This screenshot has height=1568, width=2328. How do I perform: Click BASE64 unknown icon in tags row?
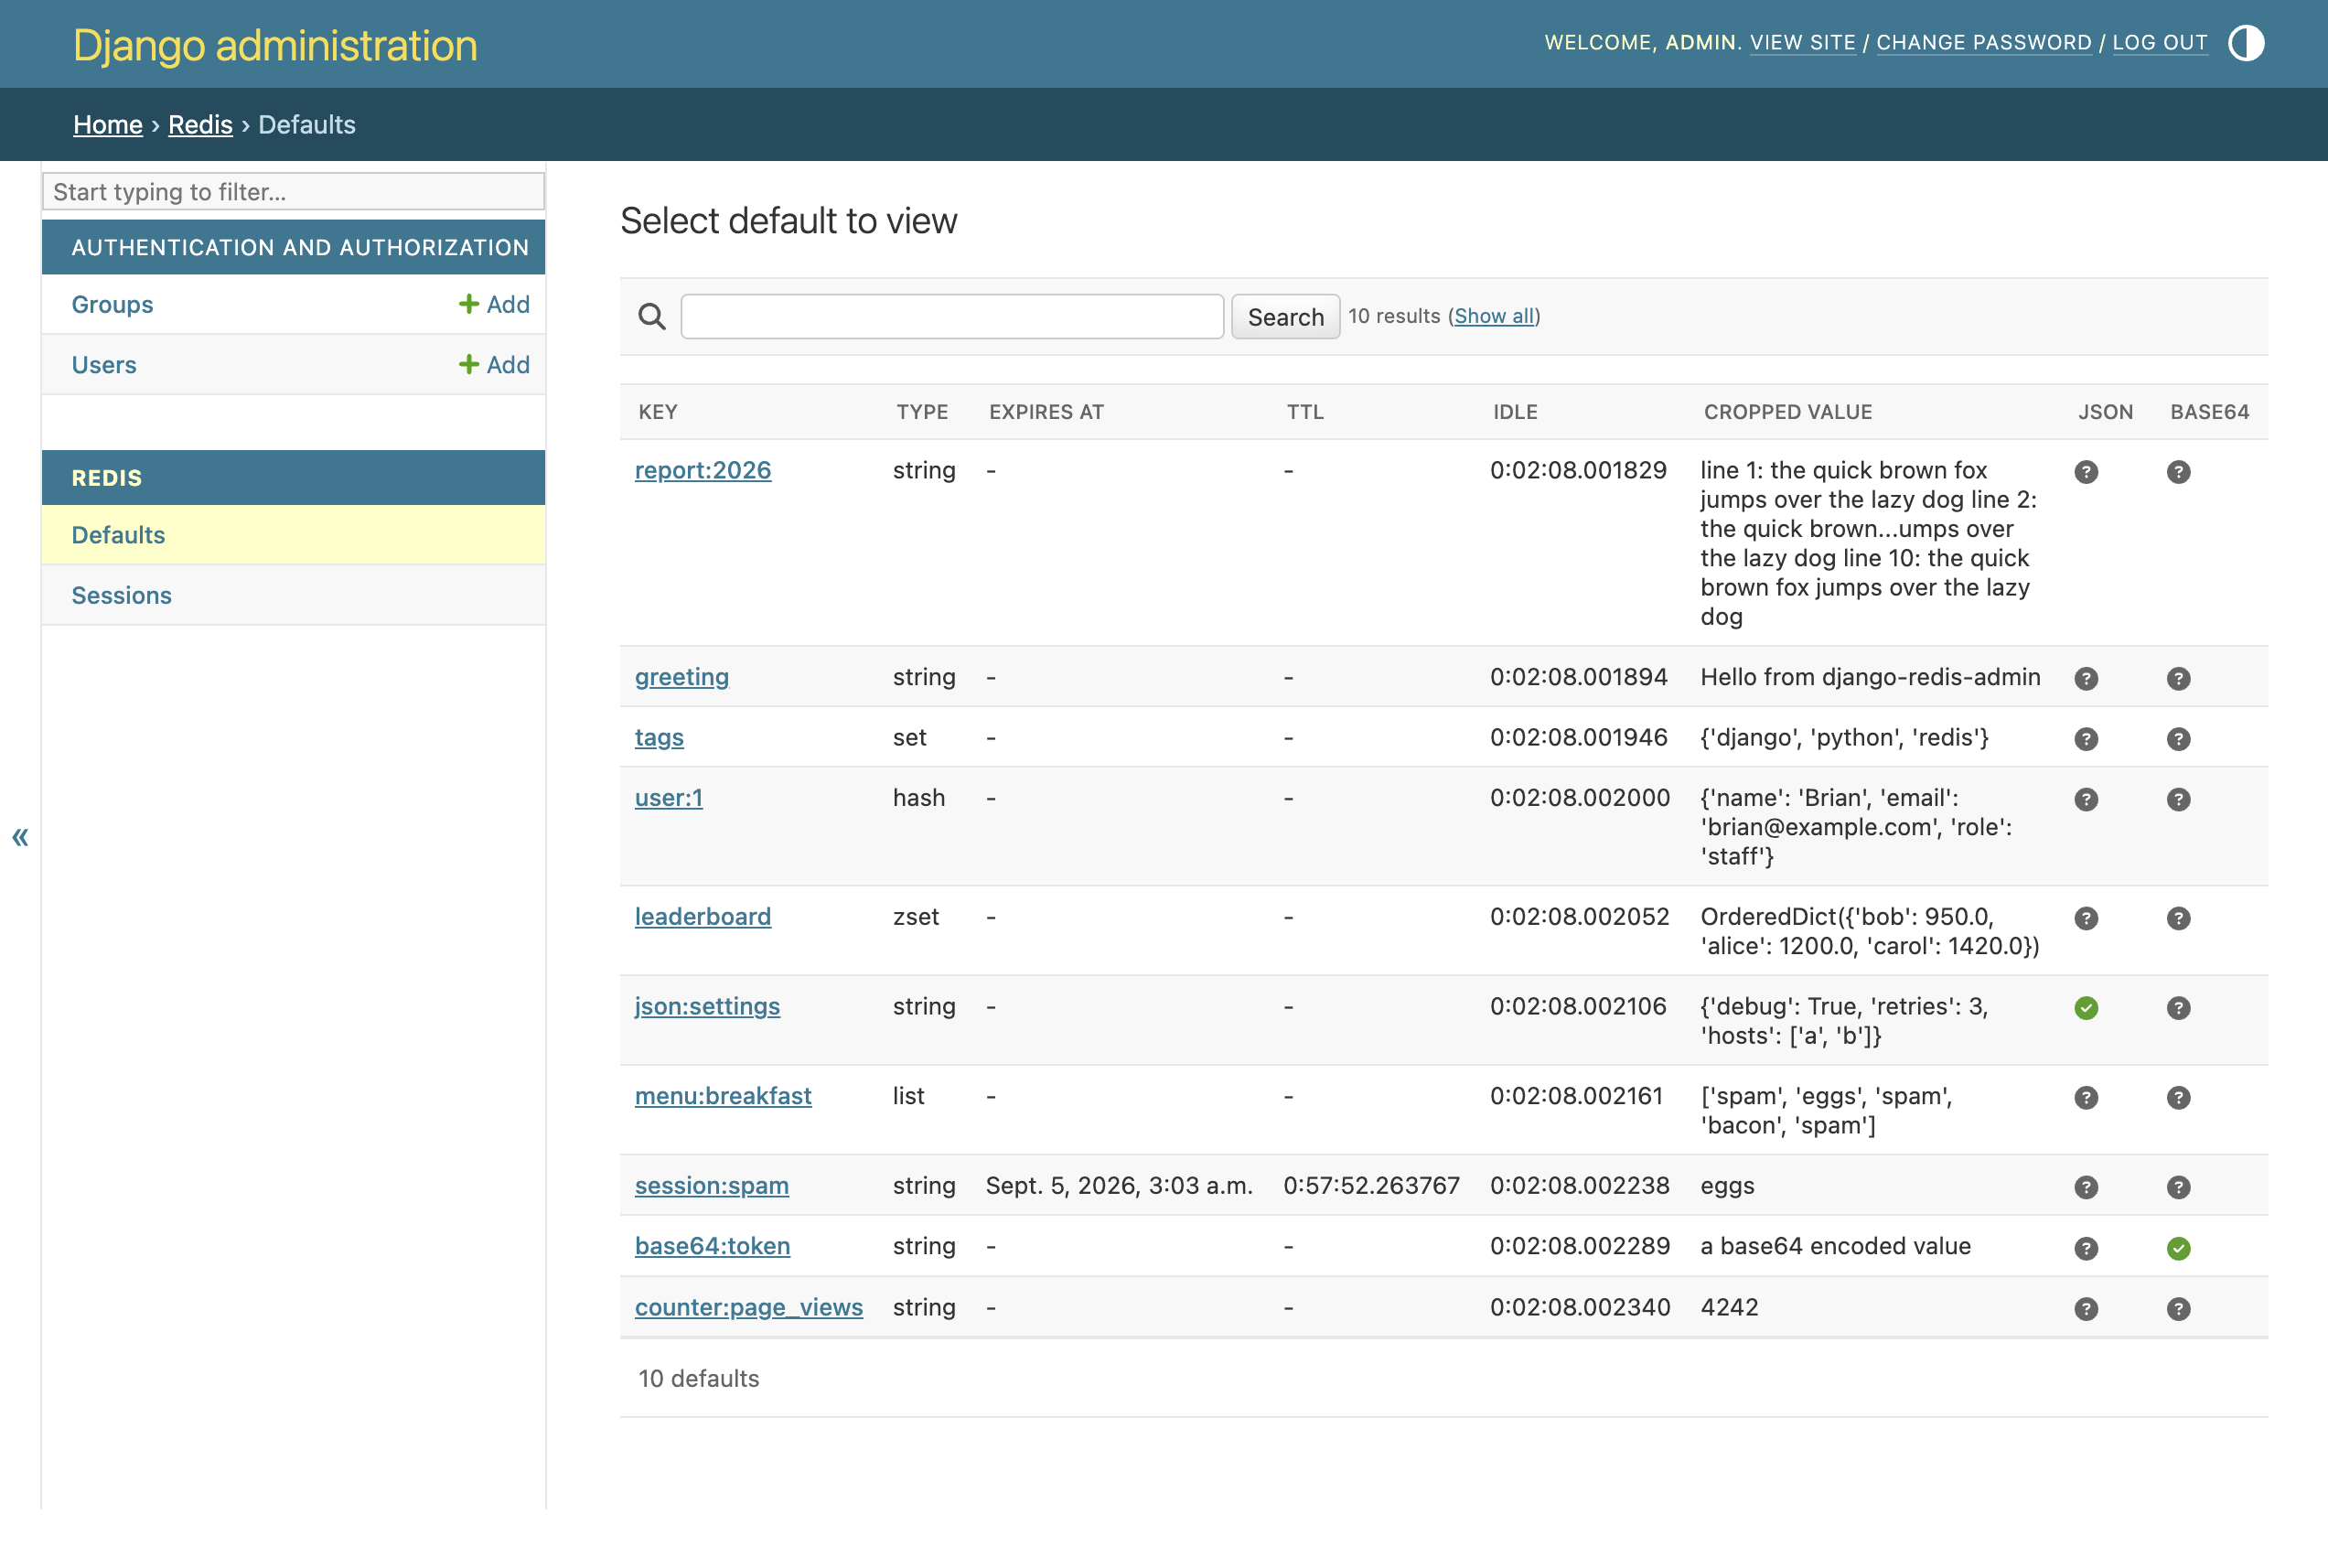2179,739
